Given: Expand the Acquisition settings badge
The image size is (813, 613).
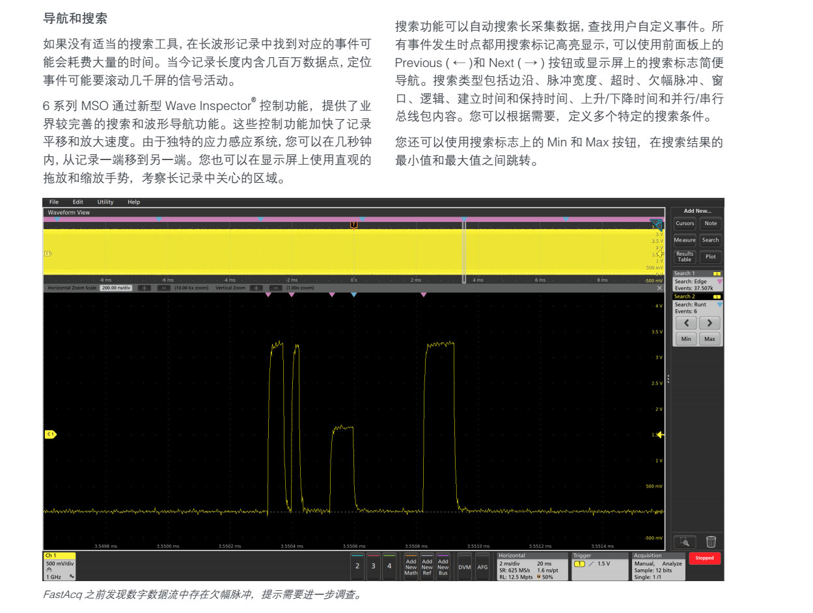Looking at the screenshot, I should [658, 567].
